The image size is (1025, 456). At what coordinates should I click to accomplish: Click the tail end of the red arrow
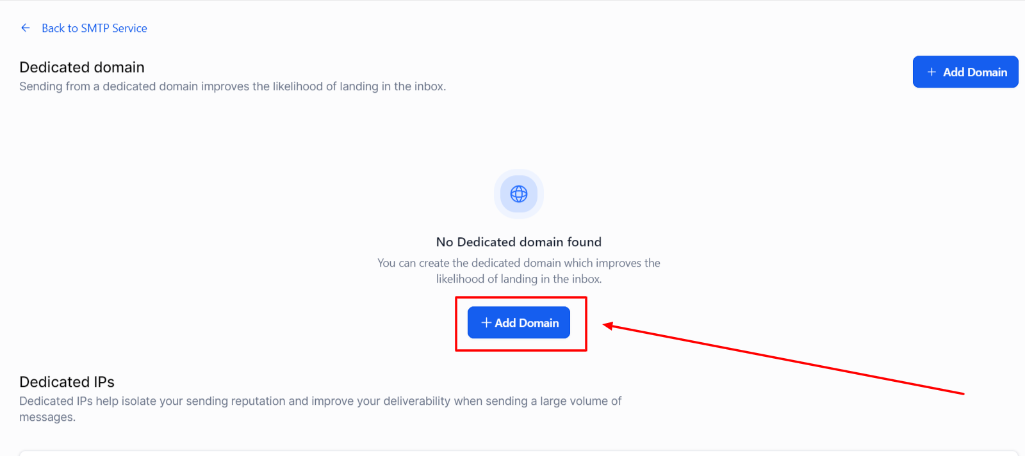(x=962, y=393)
